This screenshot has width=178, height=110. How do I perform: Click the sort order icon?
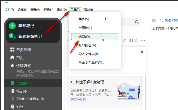click(125, 40)
